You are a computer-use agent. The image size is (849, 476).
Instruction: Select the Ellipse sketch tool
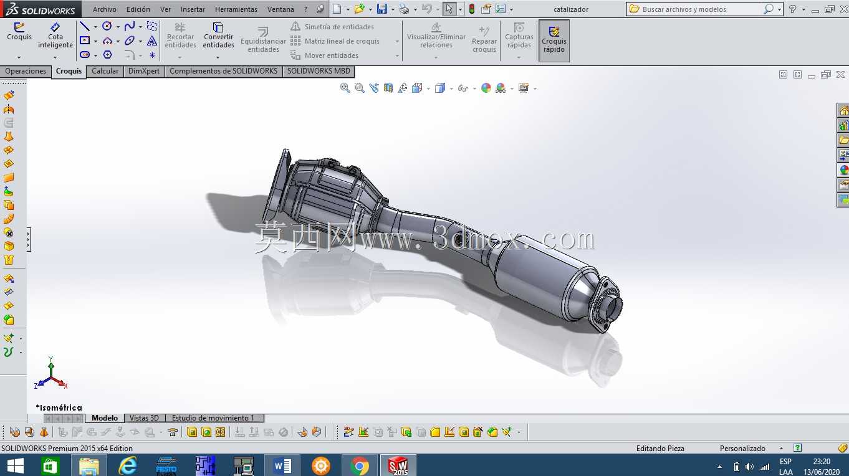click(130, 40)
